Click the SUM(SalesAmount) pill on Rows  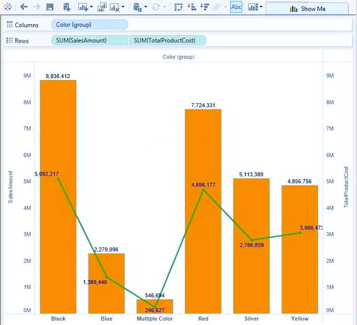tap(90, 40)
